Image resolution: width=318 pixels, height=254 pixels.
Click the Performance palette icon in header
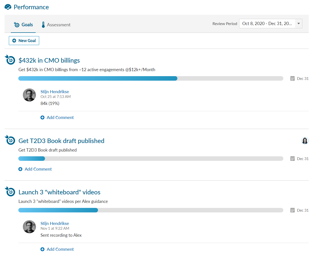tap(8, 7)
